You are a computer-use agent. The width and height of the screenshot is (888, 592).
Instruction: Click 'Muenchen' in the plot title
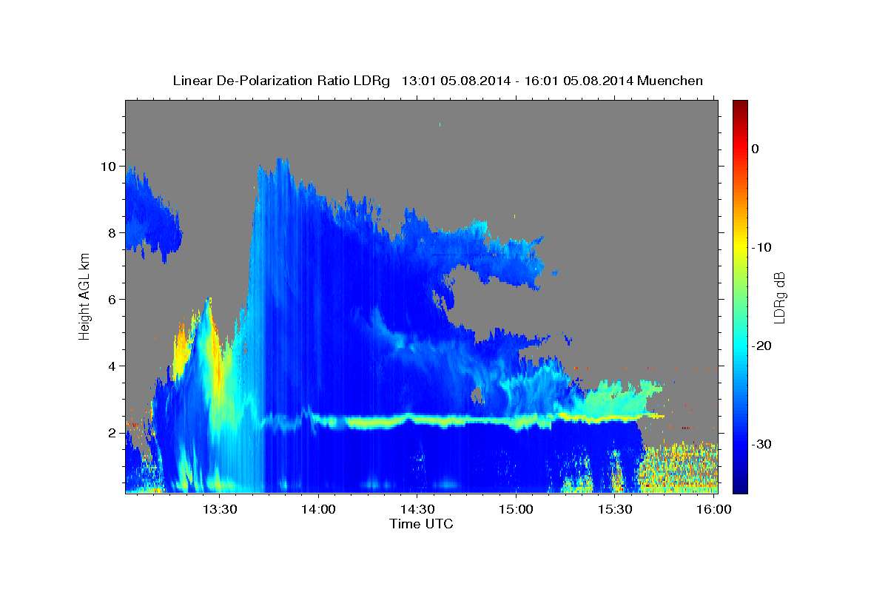point(668,81)
